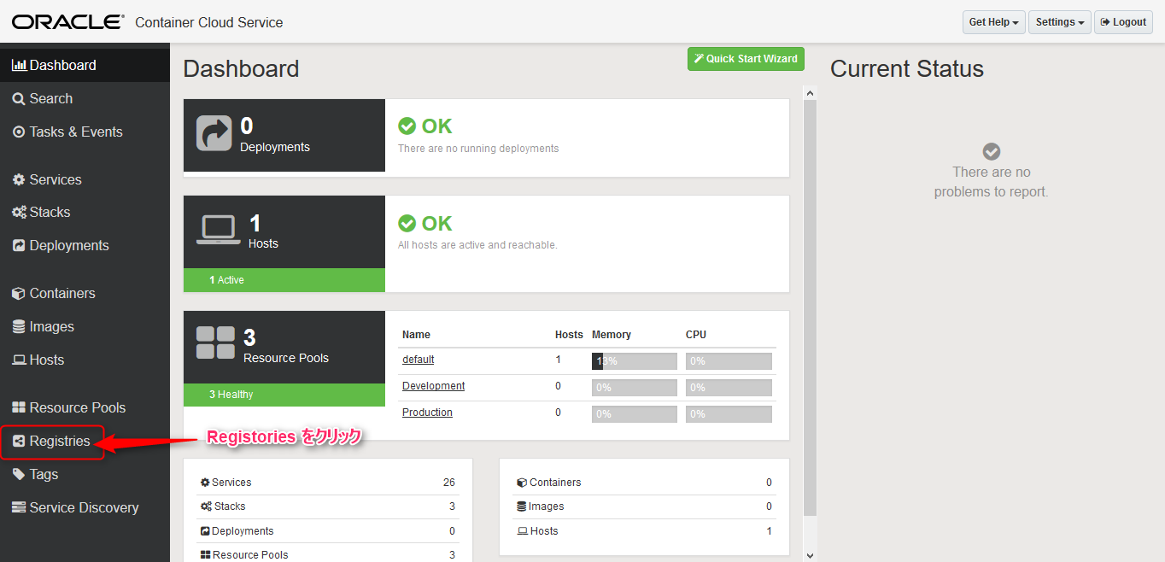Screen dimensions: 1165x562
Task: Click the Stacks gears icon in sidebar
Action: point(19,213)
